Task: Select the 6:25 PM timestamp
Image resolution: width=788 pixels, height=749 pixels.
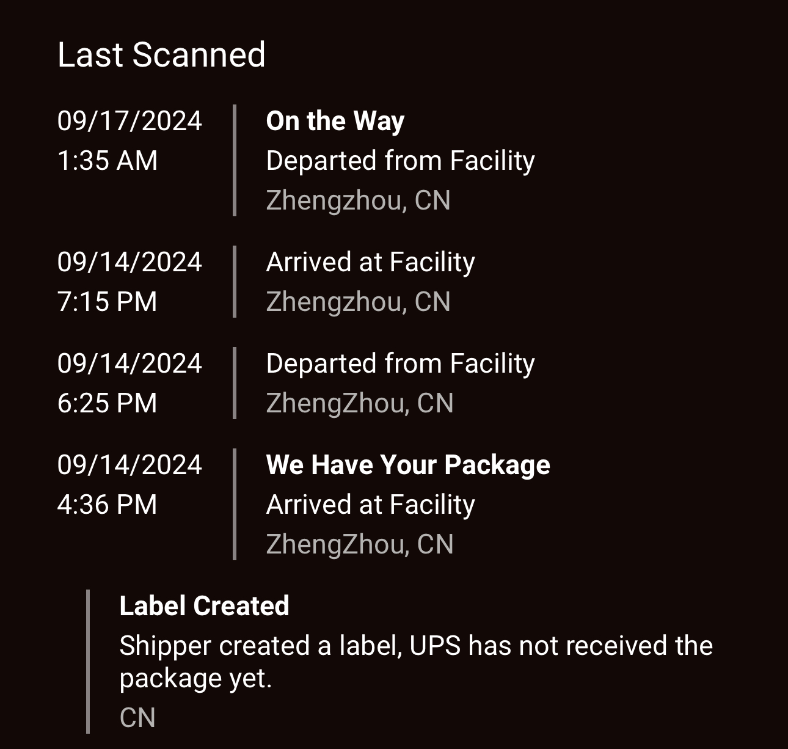Action: (108, 403)
